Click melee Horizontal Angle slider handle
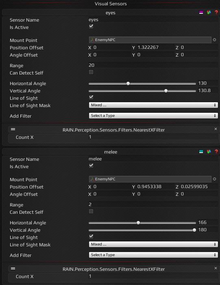The width and height of the screenshot is (220, 285). coord(138,223)
